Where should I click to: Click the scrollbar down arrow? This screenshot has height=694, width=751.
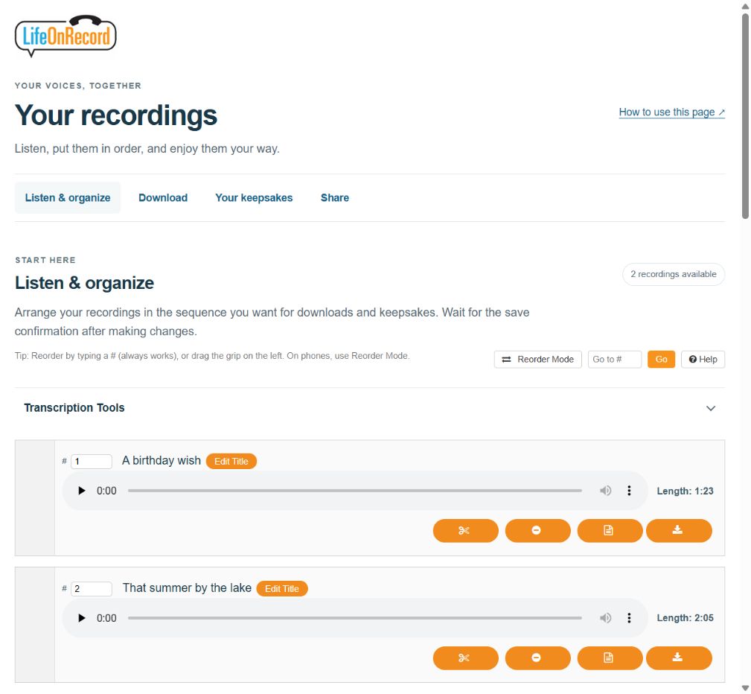point(745,688)
